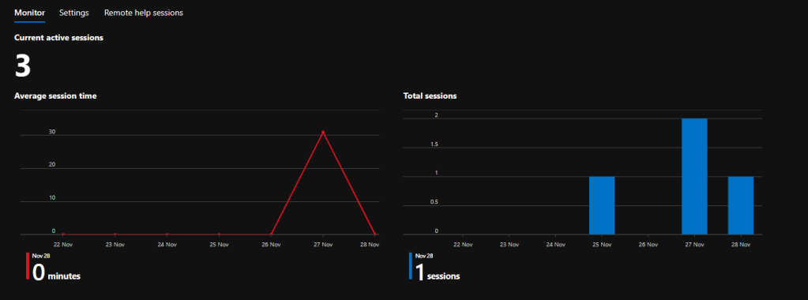
Task: Click the 25 Nov label under line chart
Action: (x=219, y=244)
